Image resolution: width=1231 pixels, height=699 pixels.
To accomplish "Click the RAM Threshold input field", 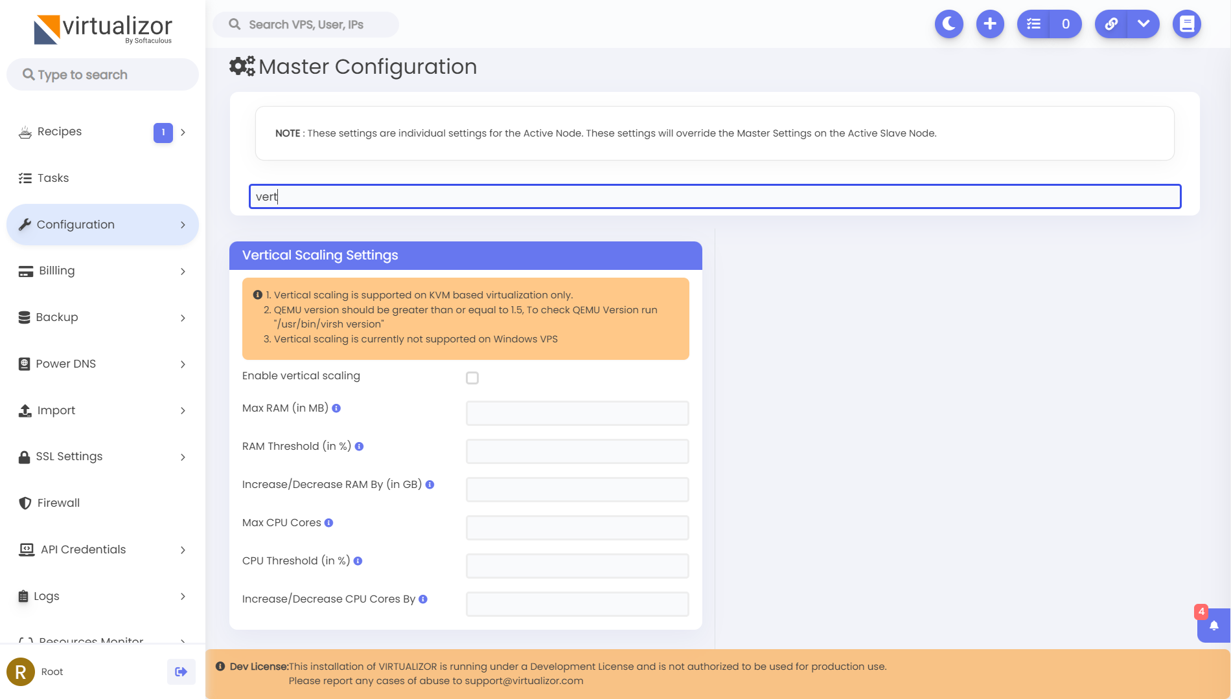I will click(x=577, y=451).
